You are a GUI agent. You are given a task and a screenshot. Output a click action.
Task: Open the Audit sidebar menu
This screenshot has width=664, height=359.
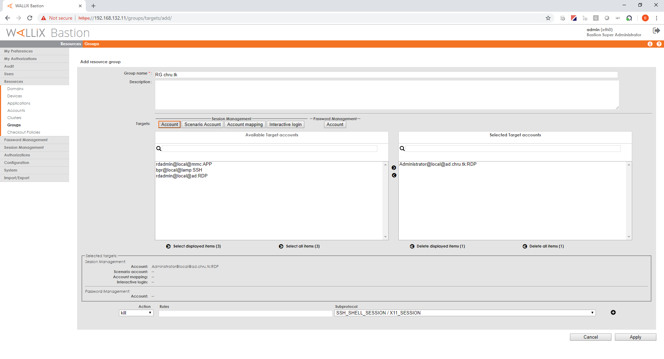9,66
